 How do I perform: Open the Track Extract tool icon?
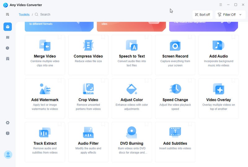point(45,132)
